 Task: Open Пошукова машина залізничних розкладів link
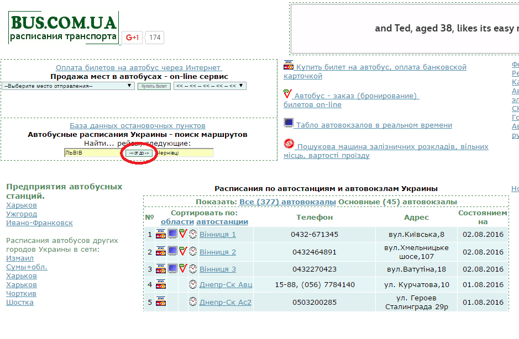386,151
